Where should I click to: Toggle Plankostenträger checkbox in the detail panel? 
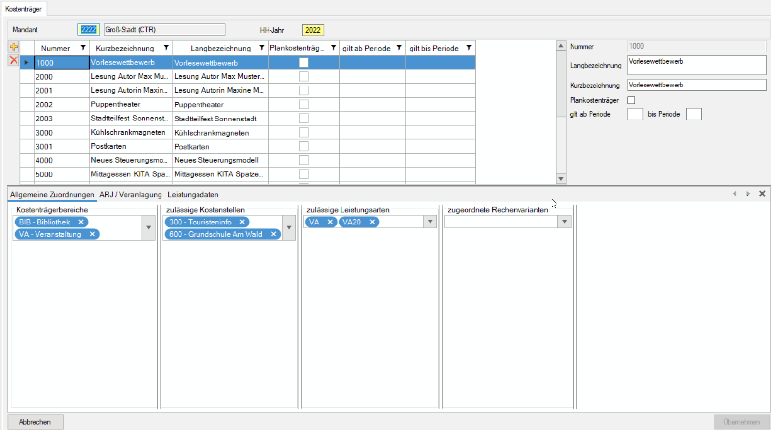coord(631,100)
